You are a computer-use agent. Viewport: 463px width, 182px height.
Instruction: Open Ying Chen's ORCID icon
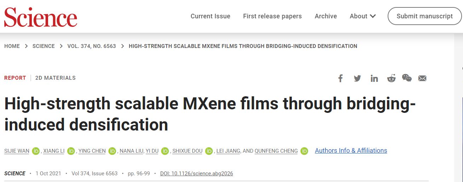[x=112, y=151]
